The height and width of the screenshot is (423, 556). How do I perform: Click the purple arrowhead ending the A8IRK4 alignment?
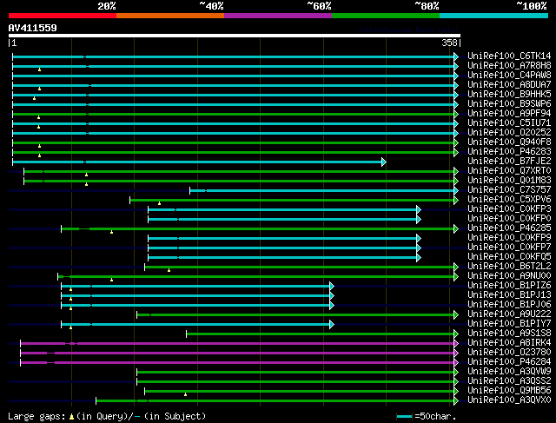click(x=456, y=344)
